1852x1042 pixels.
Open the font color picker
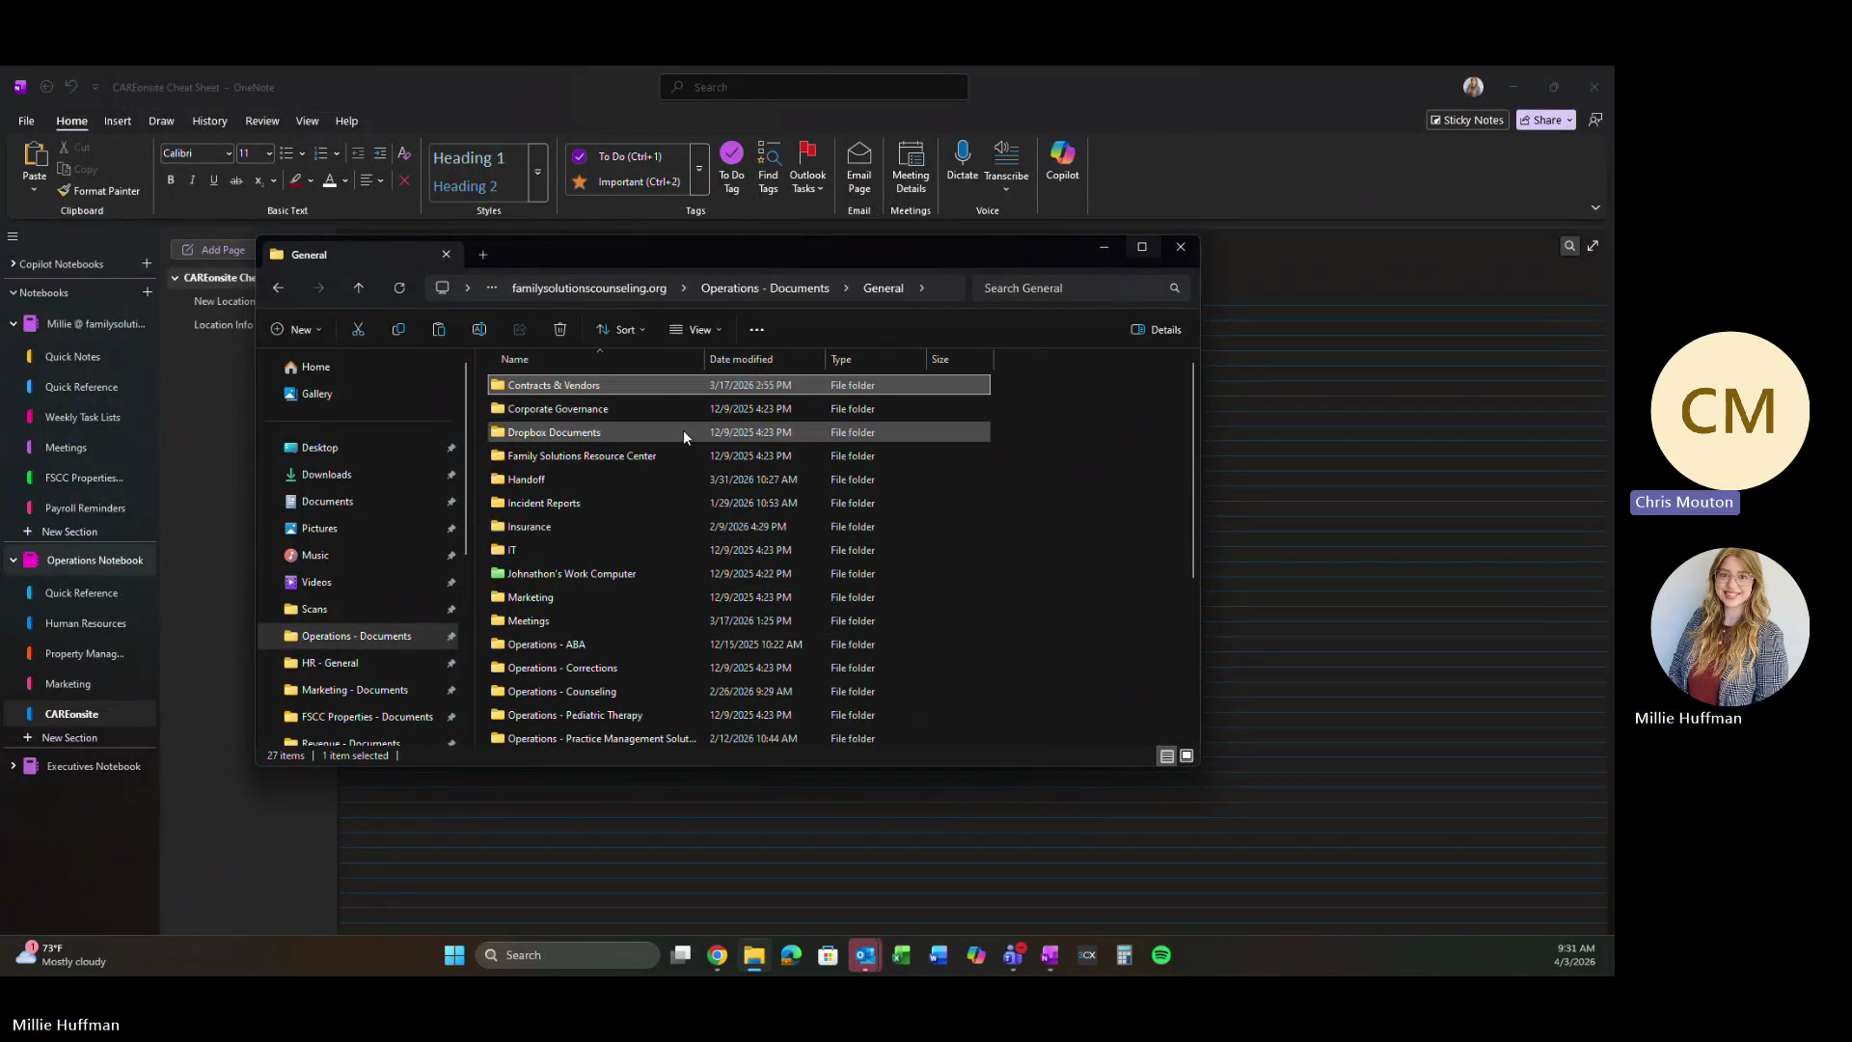344,180
